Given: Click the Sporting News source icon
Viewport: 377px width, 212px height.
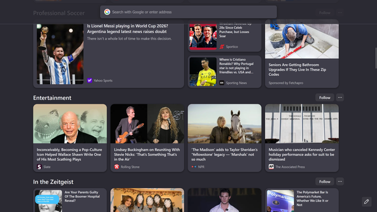Looking at the screenshot, I should [x=221, y=82].
